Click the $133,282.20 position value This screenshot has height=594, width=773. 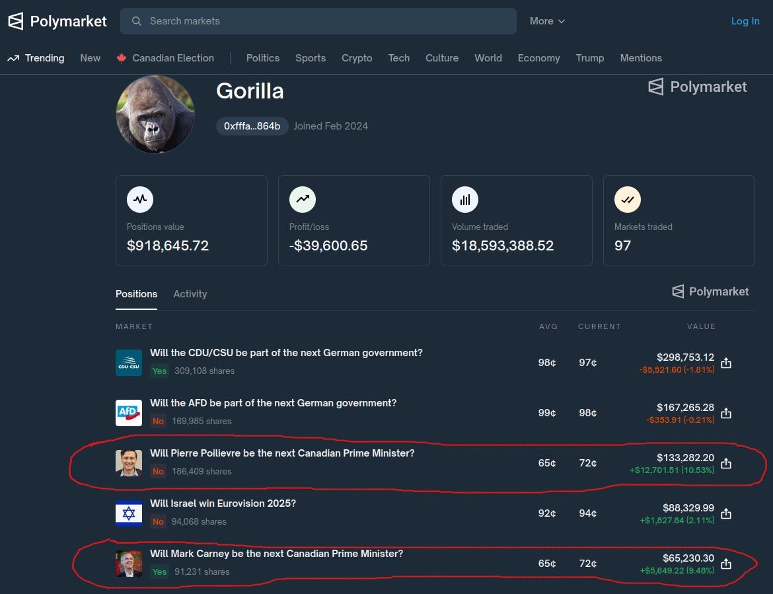click(x=685, y=457)
